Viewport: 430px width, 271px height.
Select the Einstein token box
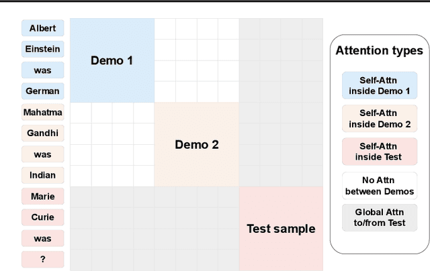pos(42,49)
